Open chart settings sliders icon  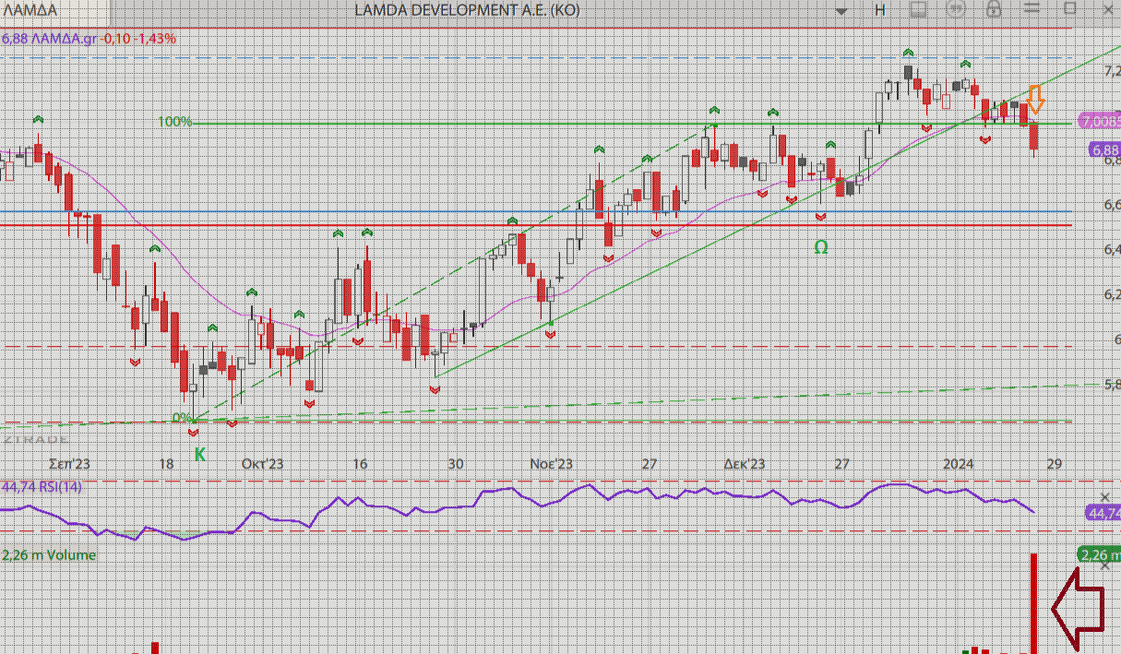click(1032, 9)
